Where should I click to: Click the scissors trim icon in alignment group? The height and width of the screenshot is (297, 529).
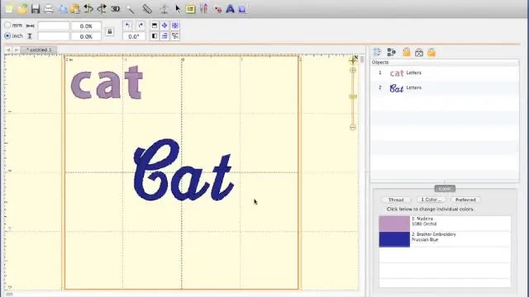(x=174, y=35)
